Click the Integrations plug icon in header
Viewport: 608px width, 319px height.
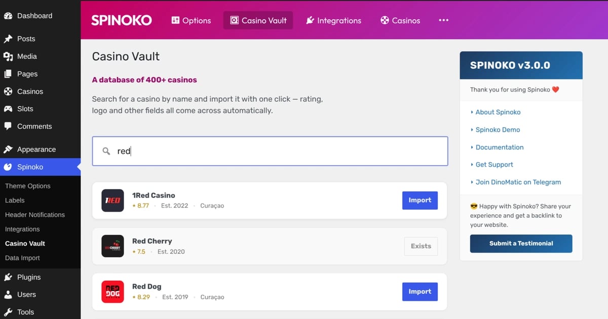point(310,20)
